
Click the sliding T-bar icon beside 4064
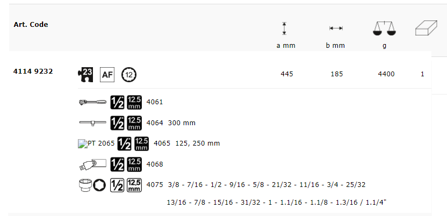coord(92,123)
